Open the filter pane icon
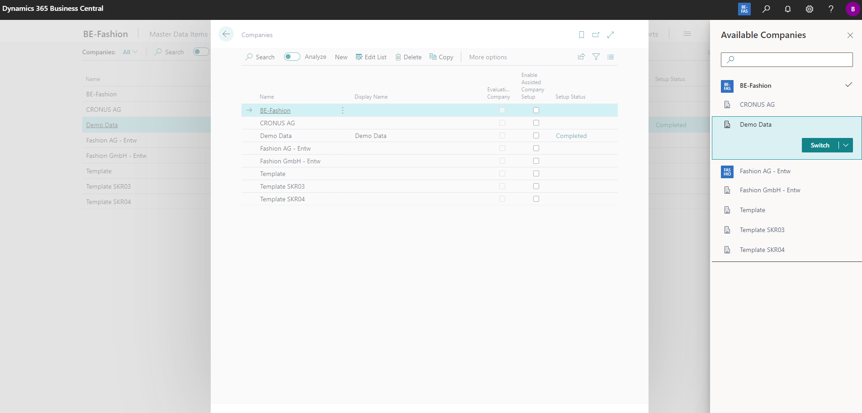 [x=596, y=57]
